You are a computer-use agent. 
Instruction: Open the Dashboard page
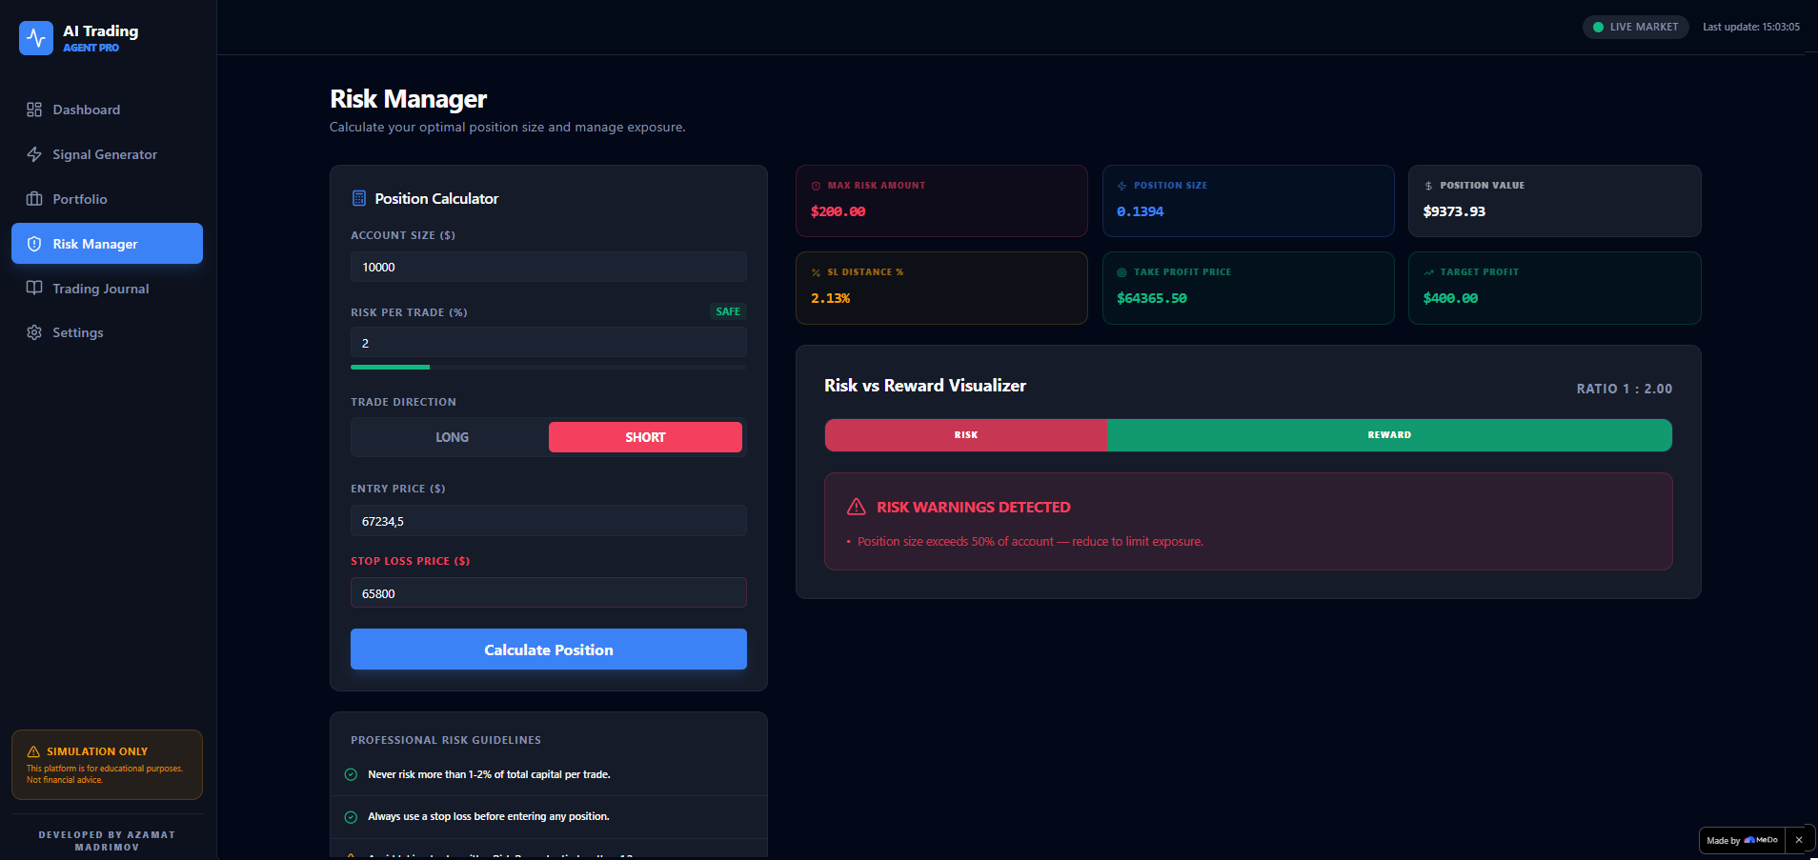107,110
